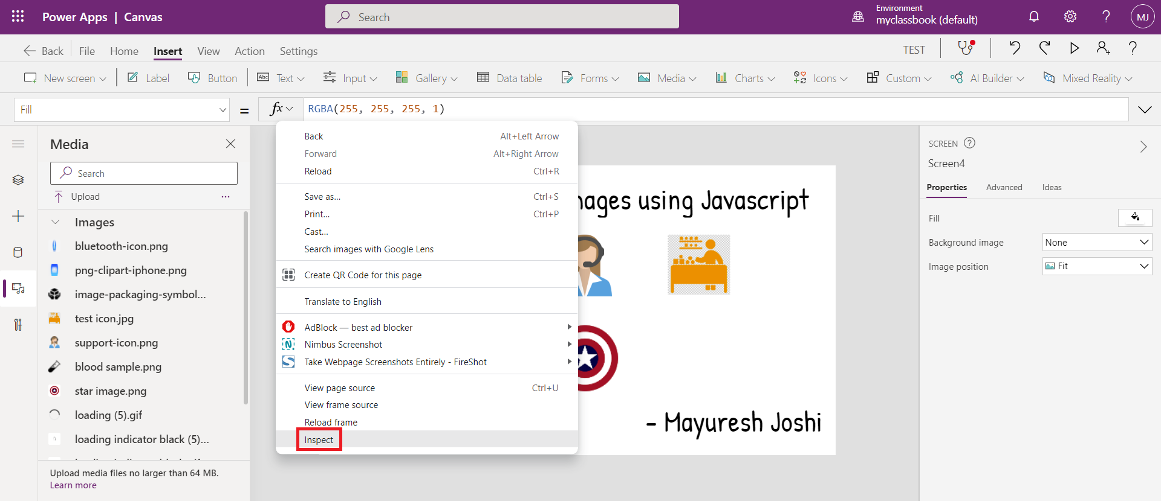Open the MJ account avatar
1161x501 pixels.
coord(1142,17)
